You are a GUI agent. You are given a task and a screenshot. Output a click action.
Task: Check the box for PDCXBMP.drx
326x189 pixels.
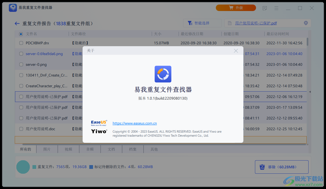coord(21,43)
